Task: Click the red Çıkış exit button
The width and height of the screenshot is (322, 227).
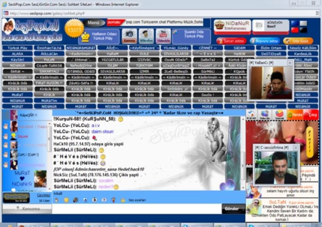Action: (311, 115)
